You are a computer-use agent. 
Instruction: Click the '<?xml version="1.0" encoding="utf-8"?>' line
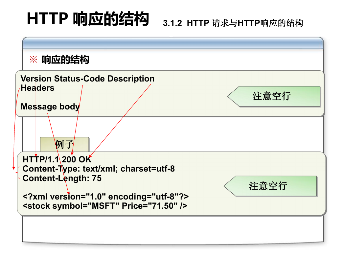[x=105, y=197]
